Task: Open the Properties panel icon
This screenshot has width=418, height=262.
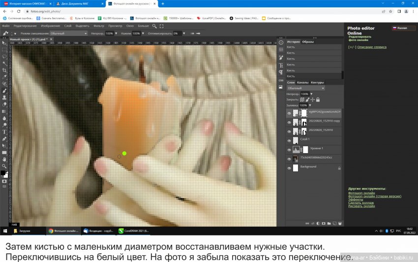Action: [281, 50]
